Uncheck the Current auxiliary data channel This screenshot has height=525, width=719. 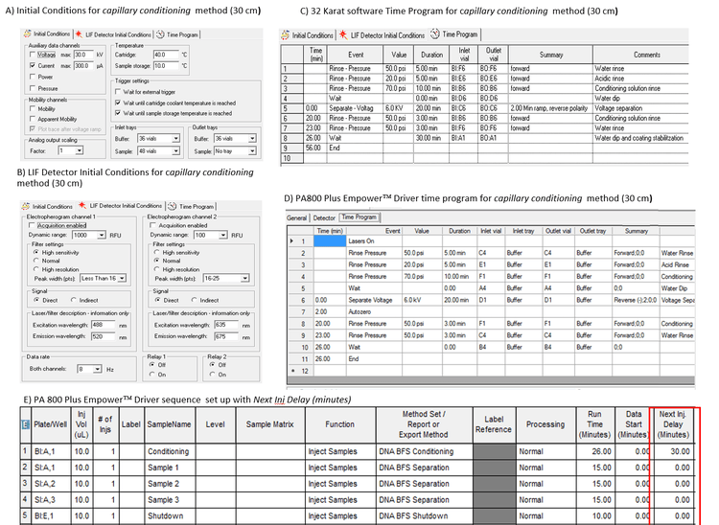click(33, 66)
